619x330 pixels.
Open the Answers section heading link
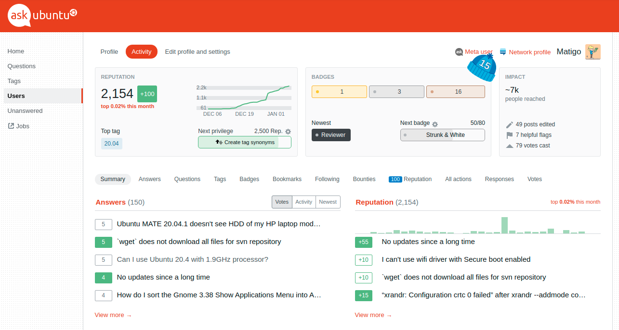(111, 202)
